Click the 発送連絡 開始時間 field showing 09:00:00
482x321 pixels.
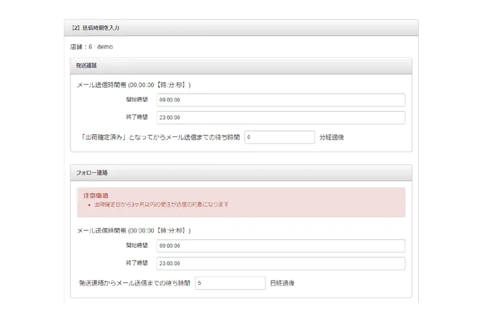(281, 100)
